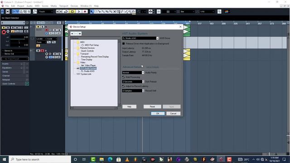Solo track A in the track list

coord(42,27)
